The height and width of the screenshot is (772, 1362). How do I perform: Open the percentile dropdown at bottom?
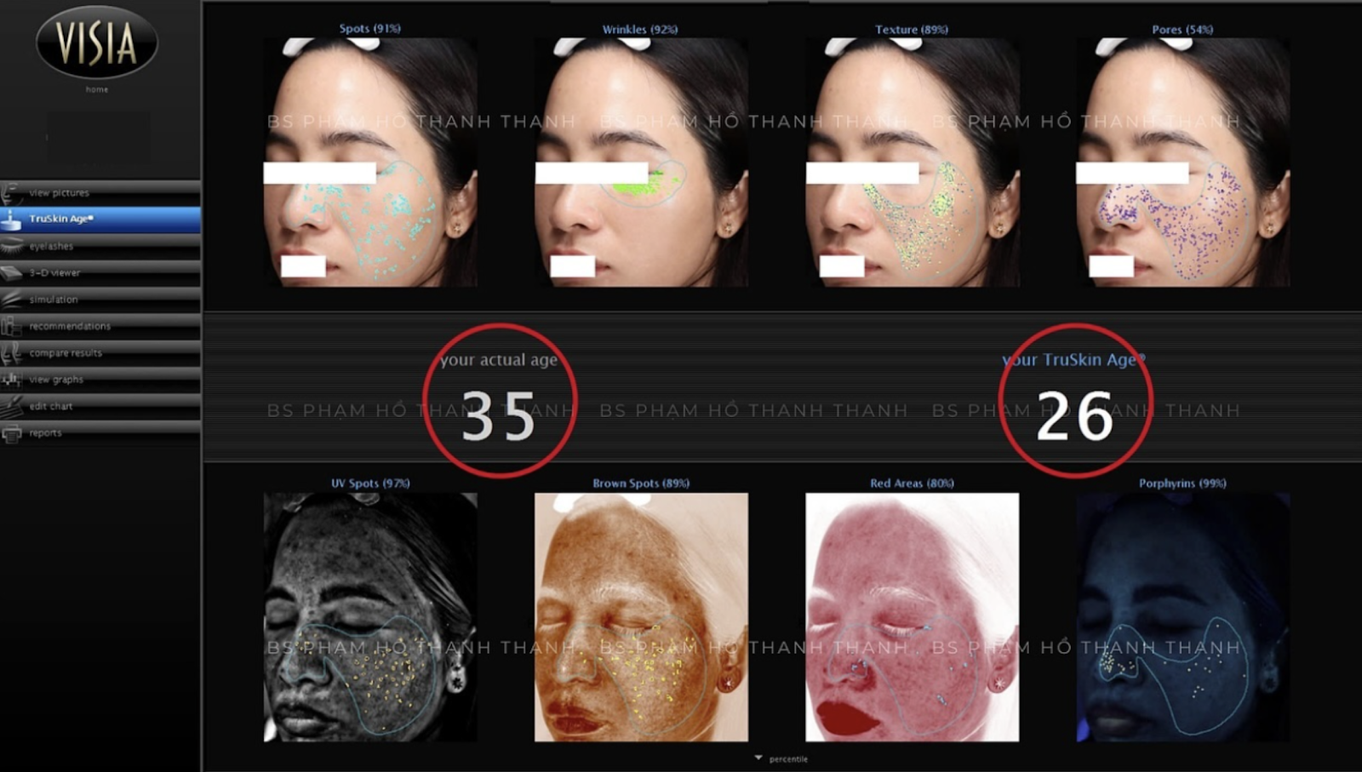point(781,758)
